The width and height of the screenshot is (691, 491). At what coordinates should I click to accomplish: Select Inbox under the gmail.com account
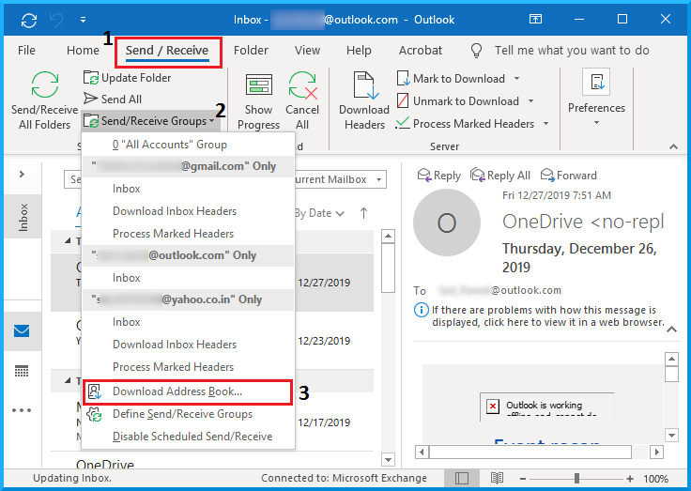tap(188, 189)
